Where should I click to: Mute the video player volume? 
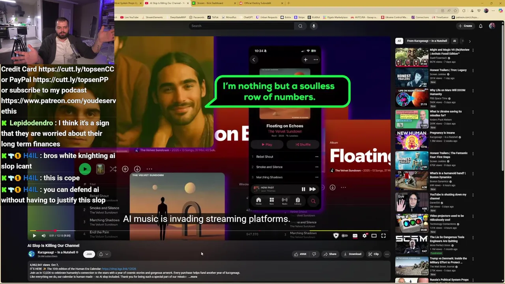pyautogui.click(x=43, y=235)
